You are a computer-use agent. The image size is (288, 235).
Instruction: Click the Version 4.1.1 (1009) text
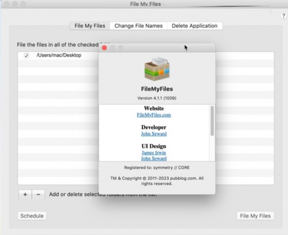(157, 98)
